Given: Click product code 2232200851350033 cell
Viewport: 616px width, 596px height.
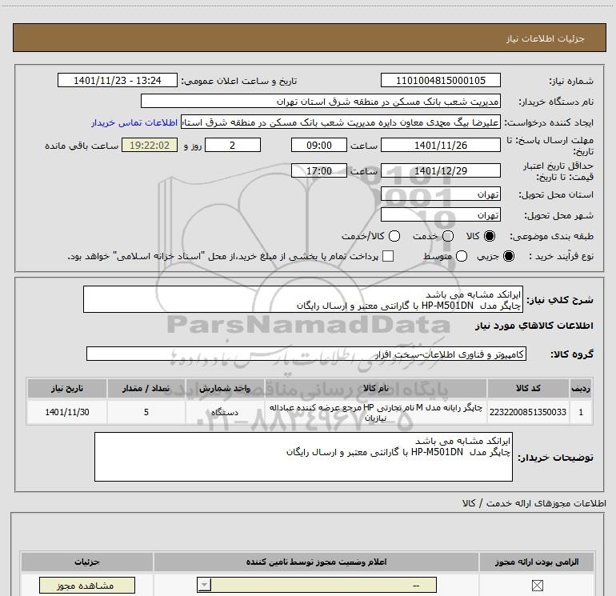Looking at the screenshot, I should [x=528, y=412].
